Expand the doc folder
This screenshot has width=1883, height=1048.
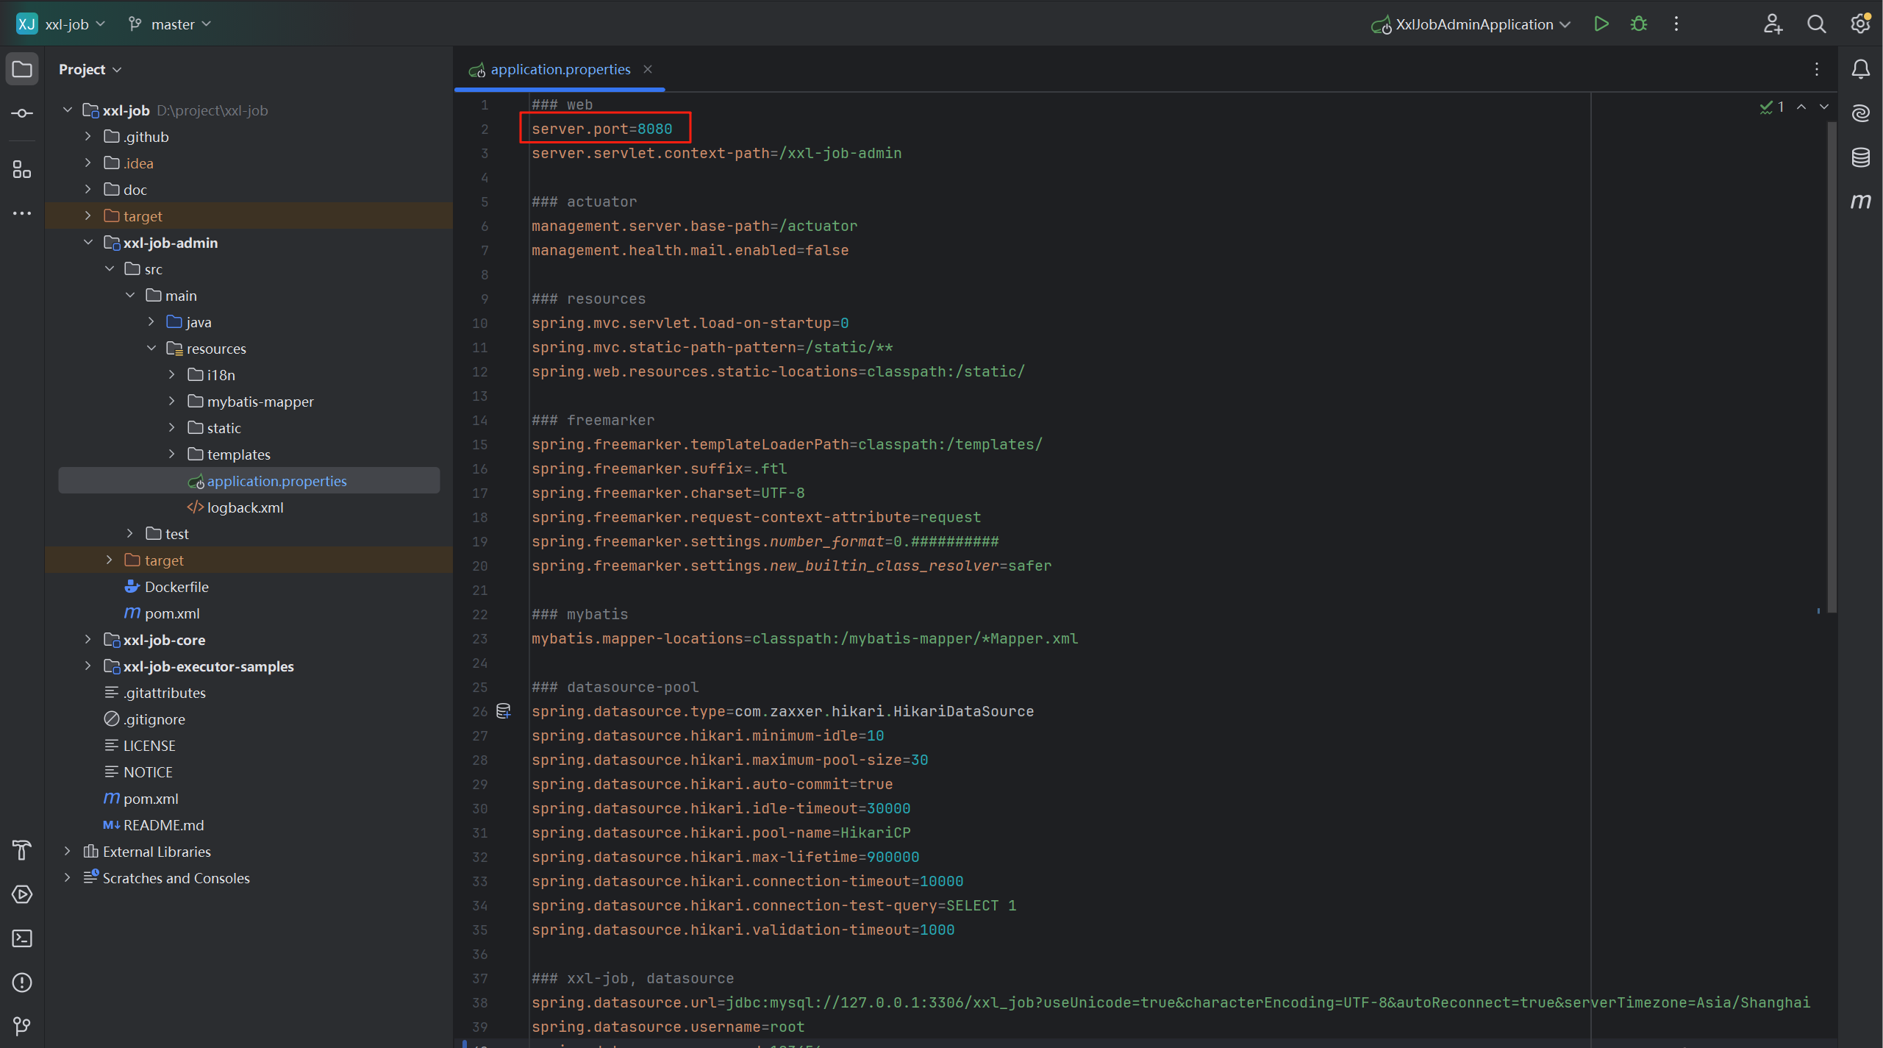point(88,190)
